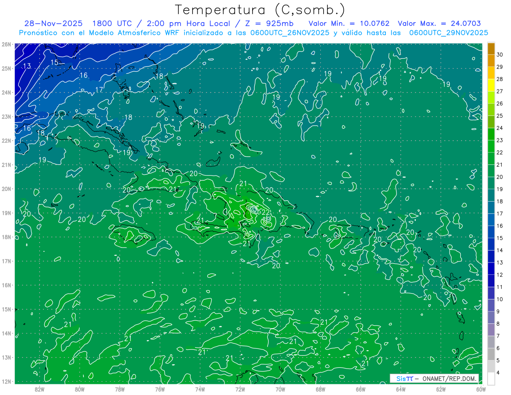This screenshot has height=395, width=511.
Task: Click the "17" contour label on the map
Action: (99, 89)
